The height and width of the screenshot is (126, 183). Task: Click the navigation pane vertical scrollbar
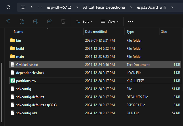2,92
